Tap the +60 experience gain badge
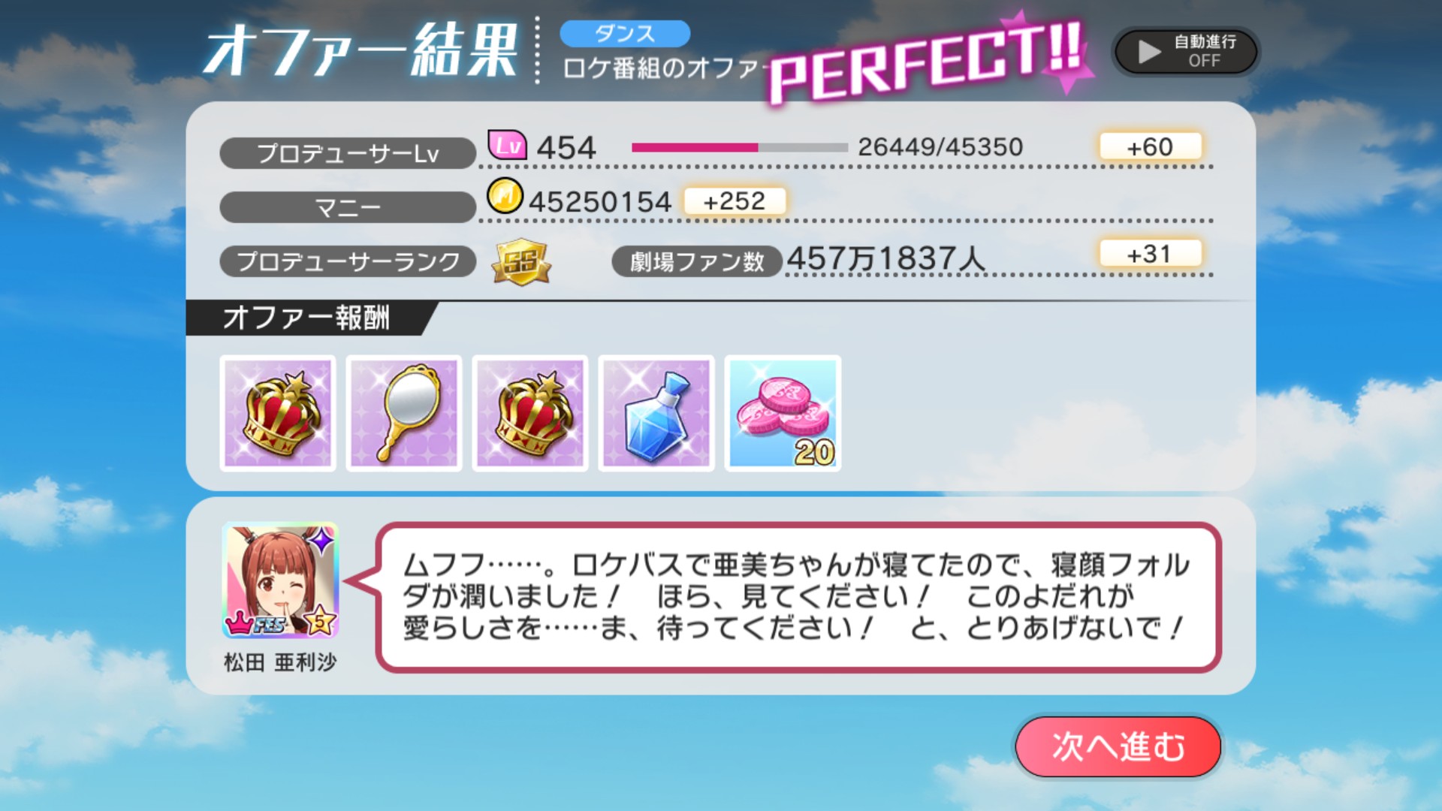 1150,146
